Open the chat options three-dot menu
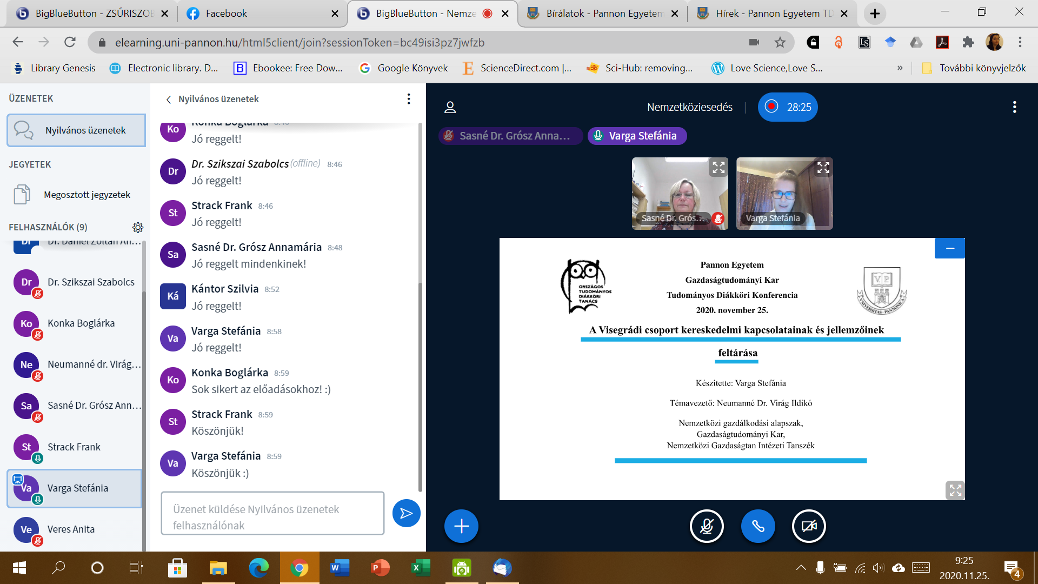Screen dimensions: 1038x584 tap(409, 99)
